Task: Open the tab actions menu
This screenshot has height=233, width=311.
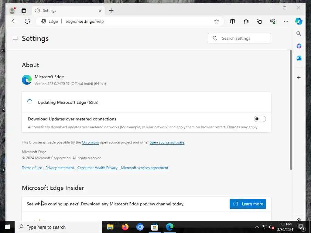Action: [x=24, y=11]
